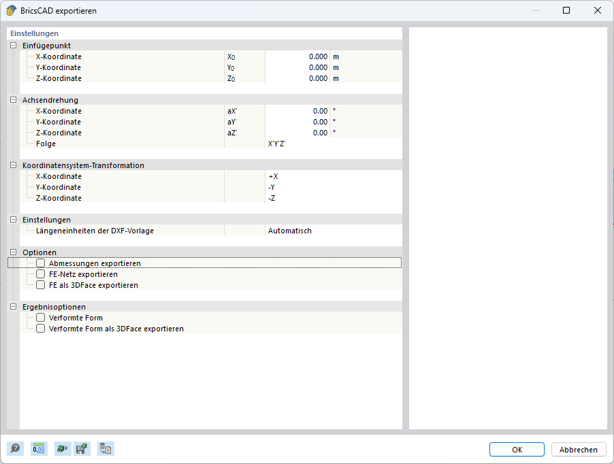
Task: Collapse the Optionen section
Action: [x=12, y=252]
